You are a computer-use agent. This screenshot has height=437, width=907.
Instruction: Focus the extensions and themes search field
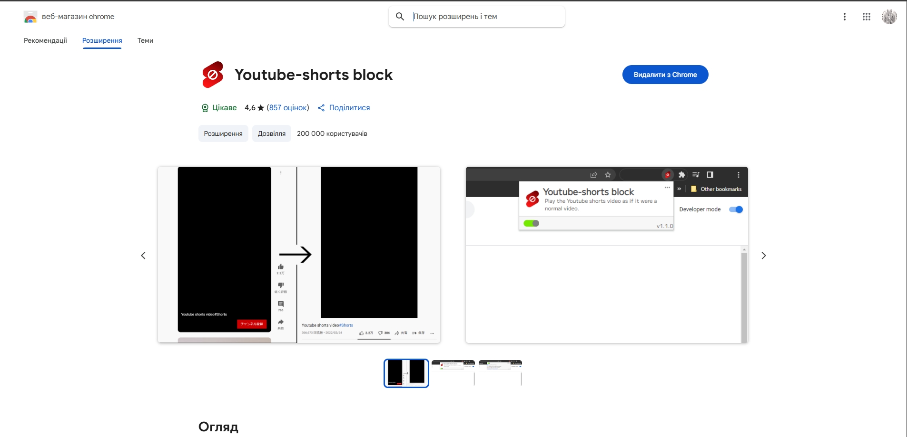point(477,17)
